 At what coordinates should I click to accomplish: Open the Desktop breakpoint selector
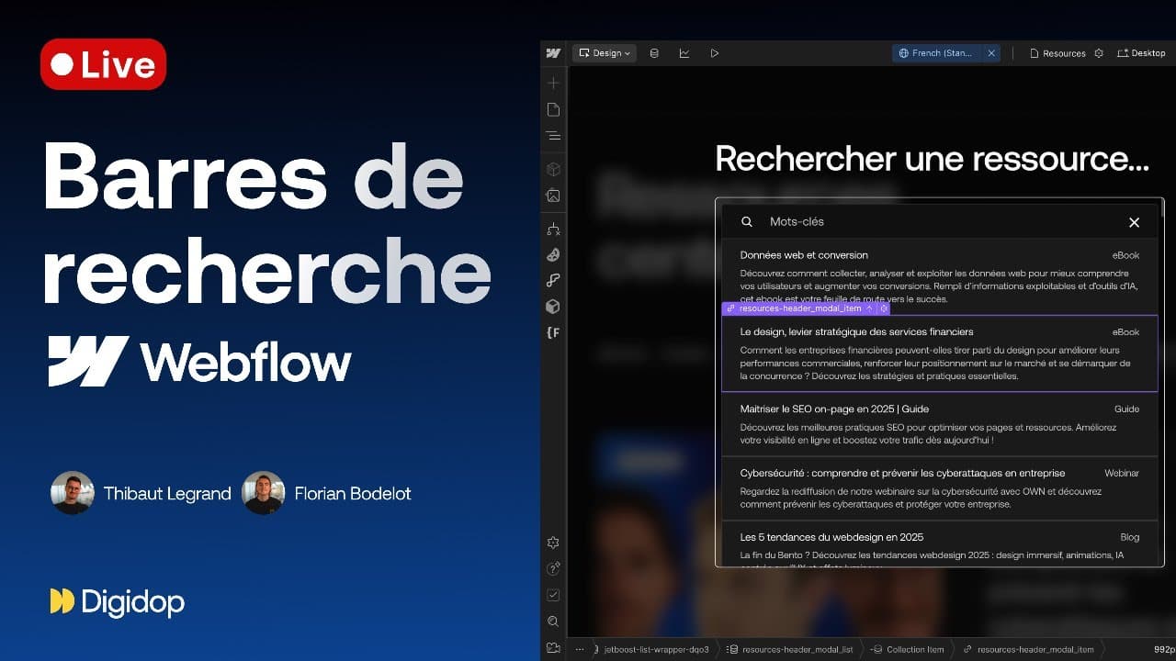tap(1142, 52)
